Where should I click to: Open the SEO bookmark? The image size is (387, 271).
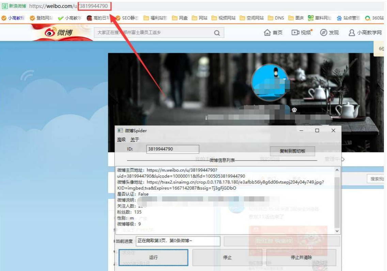(127, 18)
